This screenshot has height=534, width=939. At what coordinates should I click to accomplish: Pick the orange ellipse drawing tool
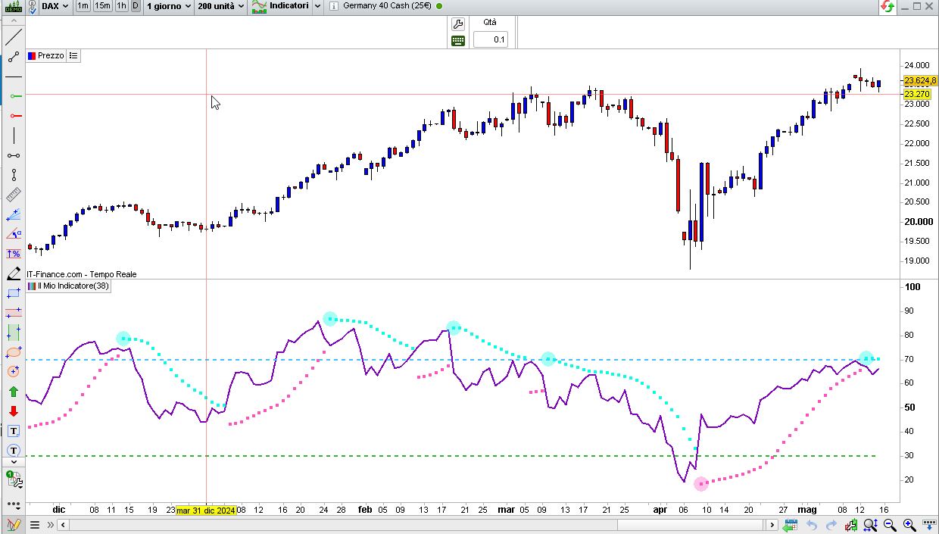pyautogui.click(x=14, y=352)
